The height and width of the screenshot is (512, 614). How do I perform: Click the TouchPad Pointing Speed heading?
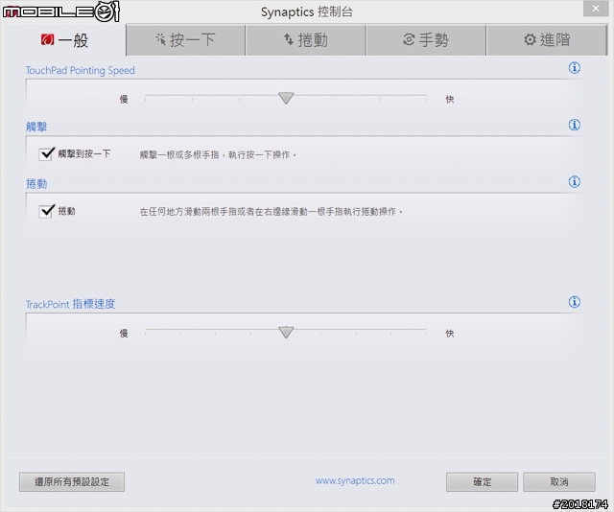[x=81, y=70]
